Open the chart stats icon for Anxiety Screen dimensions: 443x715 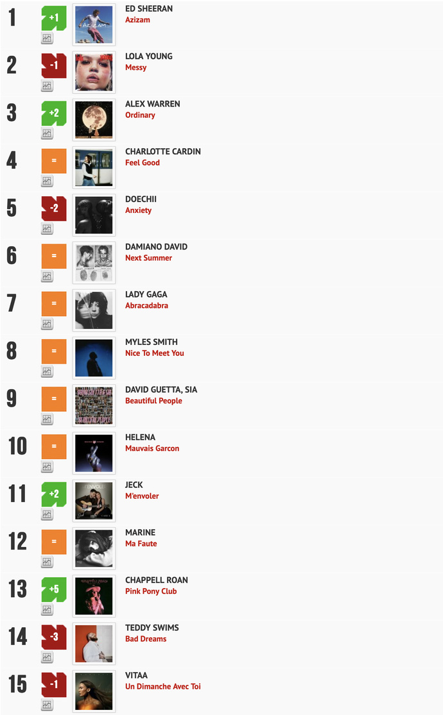[47, 228]
